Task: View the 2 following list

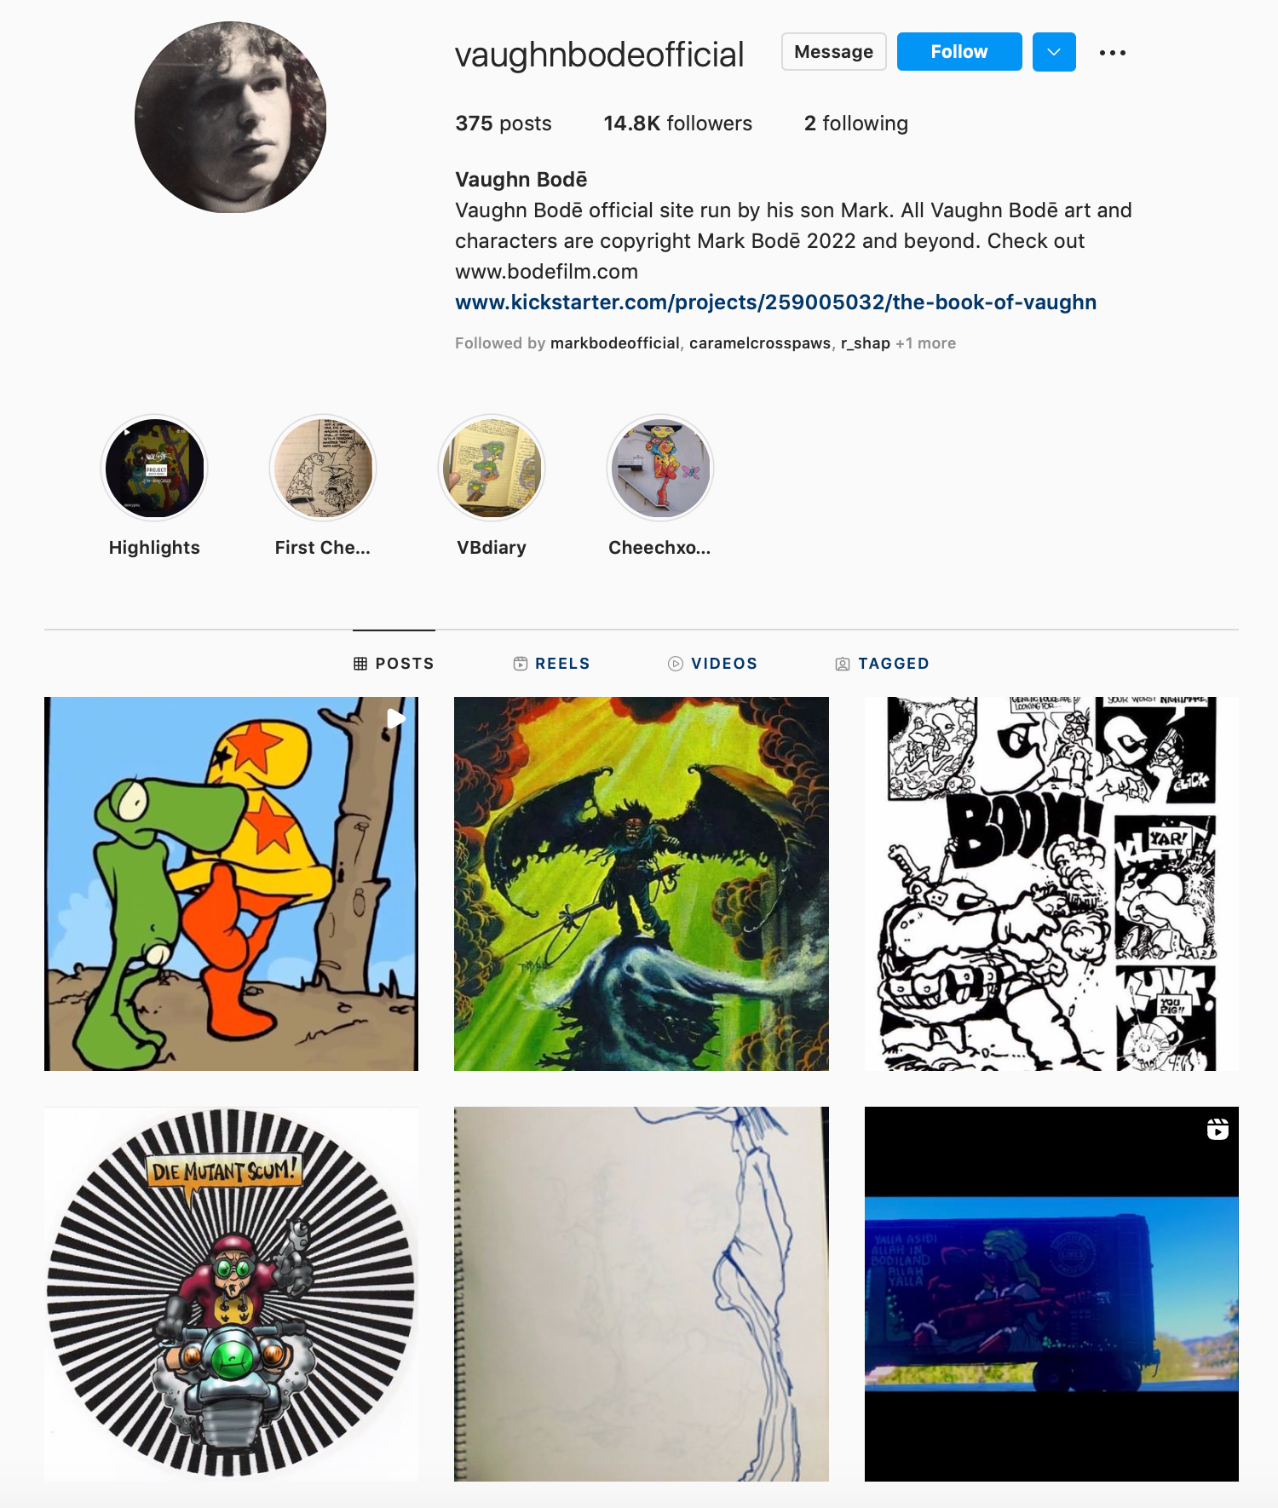Action: point(856,124)
